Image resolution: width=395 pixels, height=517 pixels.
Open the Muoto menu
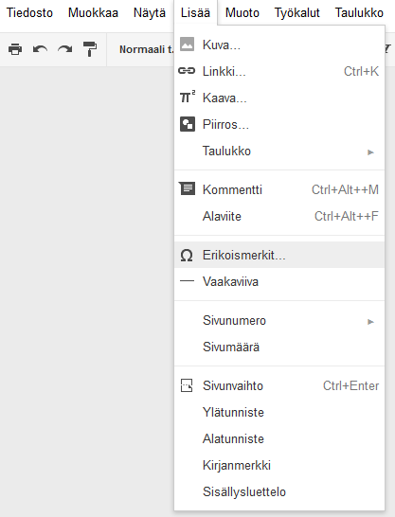pos(242,13)
